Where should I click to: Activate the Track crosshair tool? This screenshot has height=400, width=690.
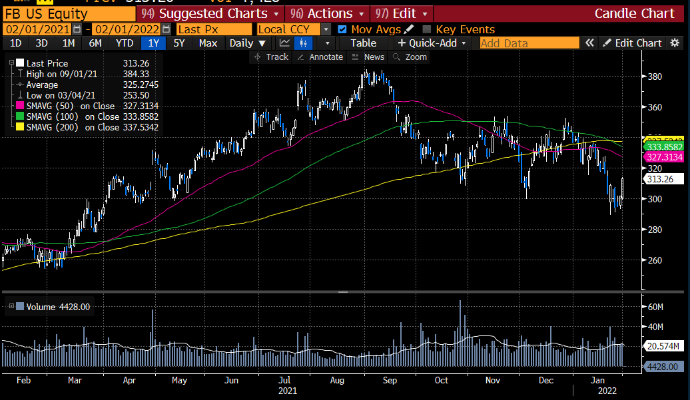(x=270, y=57)
